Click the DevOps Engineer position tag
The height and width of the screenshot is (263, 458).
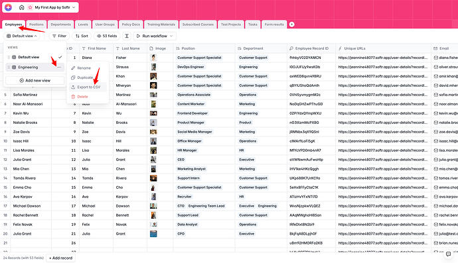pyautogui.click(x=191, y=67)
